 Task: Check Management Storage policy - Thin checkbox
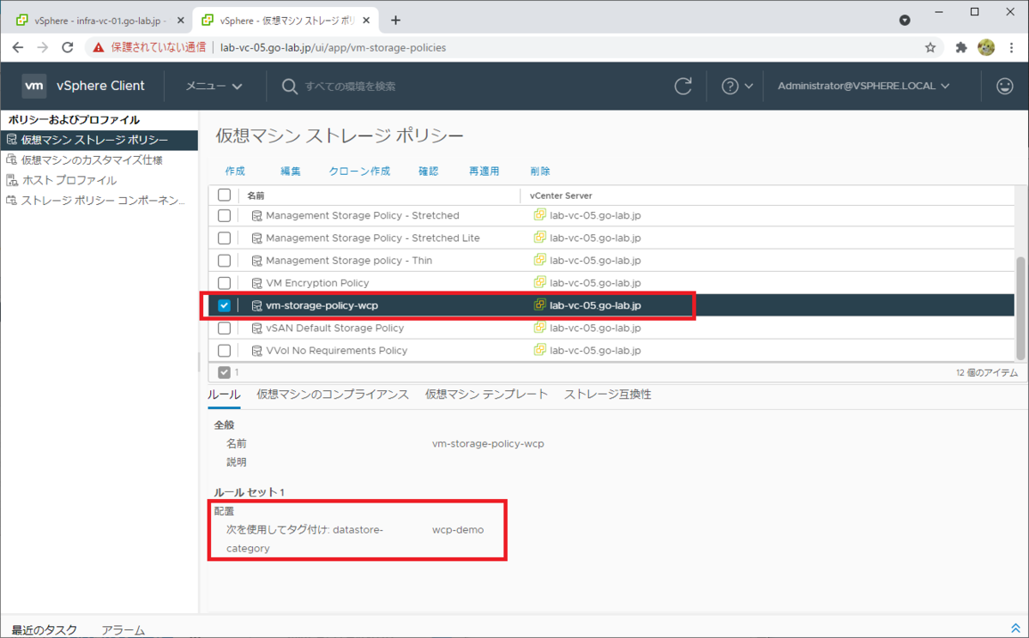(224, 260)
